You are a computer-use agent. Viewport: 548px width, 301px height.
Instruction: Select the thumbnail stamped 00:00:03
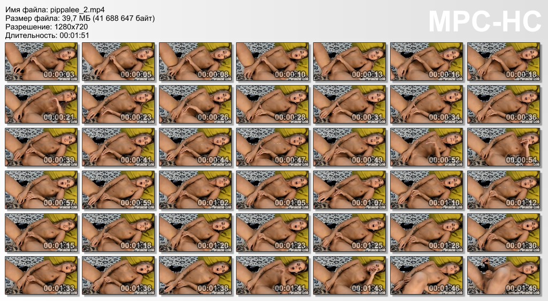tap(41, 61)
